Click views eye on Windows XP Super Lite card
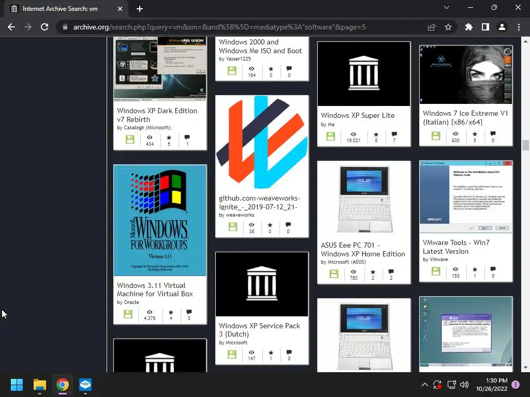The width and height of the screenshot is (530, 397). pyautogui.click(x=353, y=134)
